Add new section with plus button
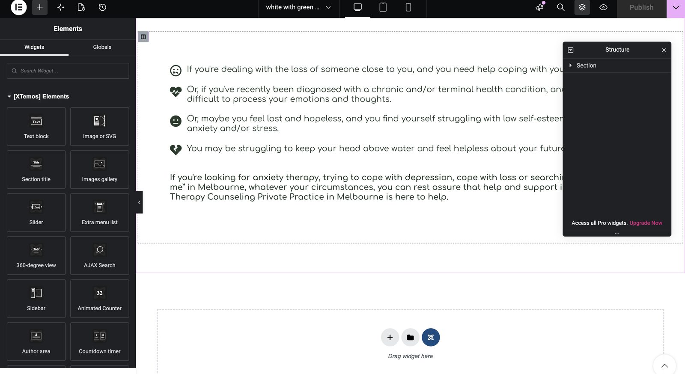The image size is (685, 374). (390, 337)
